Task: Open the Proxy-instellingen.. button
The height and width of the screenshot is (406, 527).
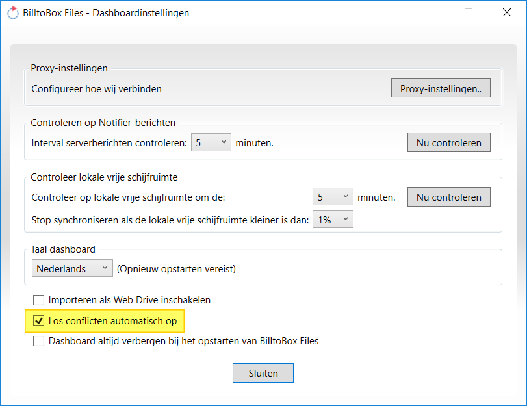Action: [x=441, y=88]
